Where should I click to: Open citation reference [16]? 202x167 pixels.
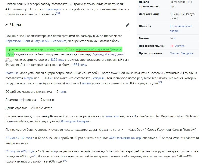click(x=65, y=160)
